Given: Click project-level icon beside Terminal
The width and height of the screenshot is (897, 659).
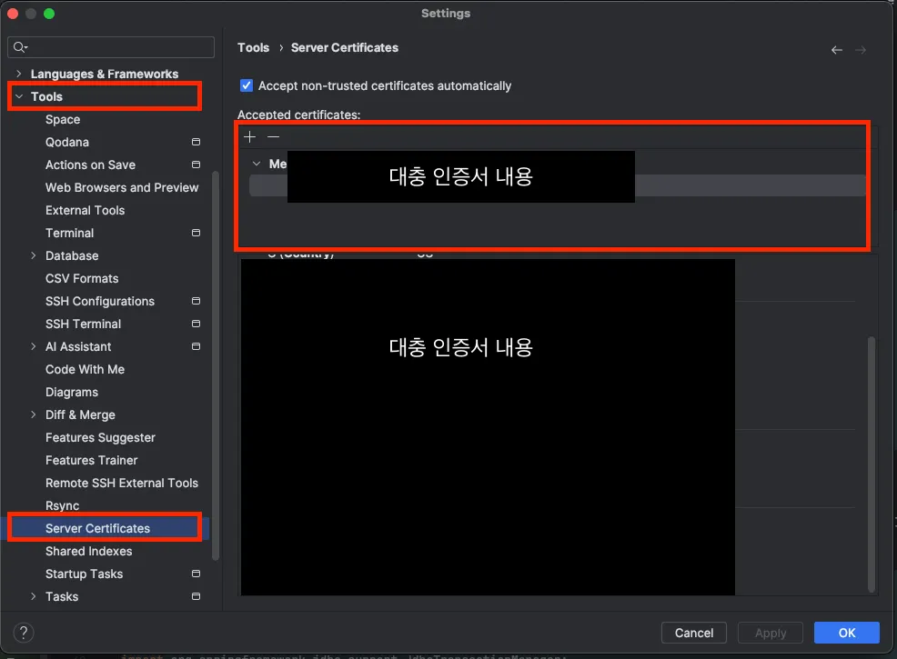Looking at the screenshot, I should point(196,233).
